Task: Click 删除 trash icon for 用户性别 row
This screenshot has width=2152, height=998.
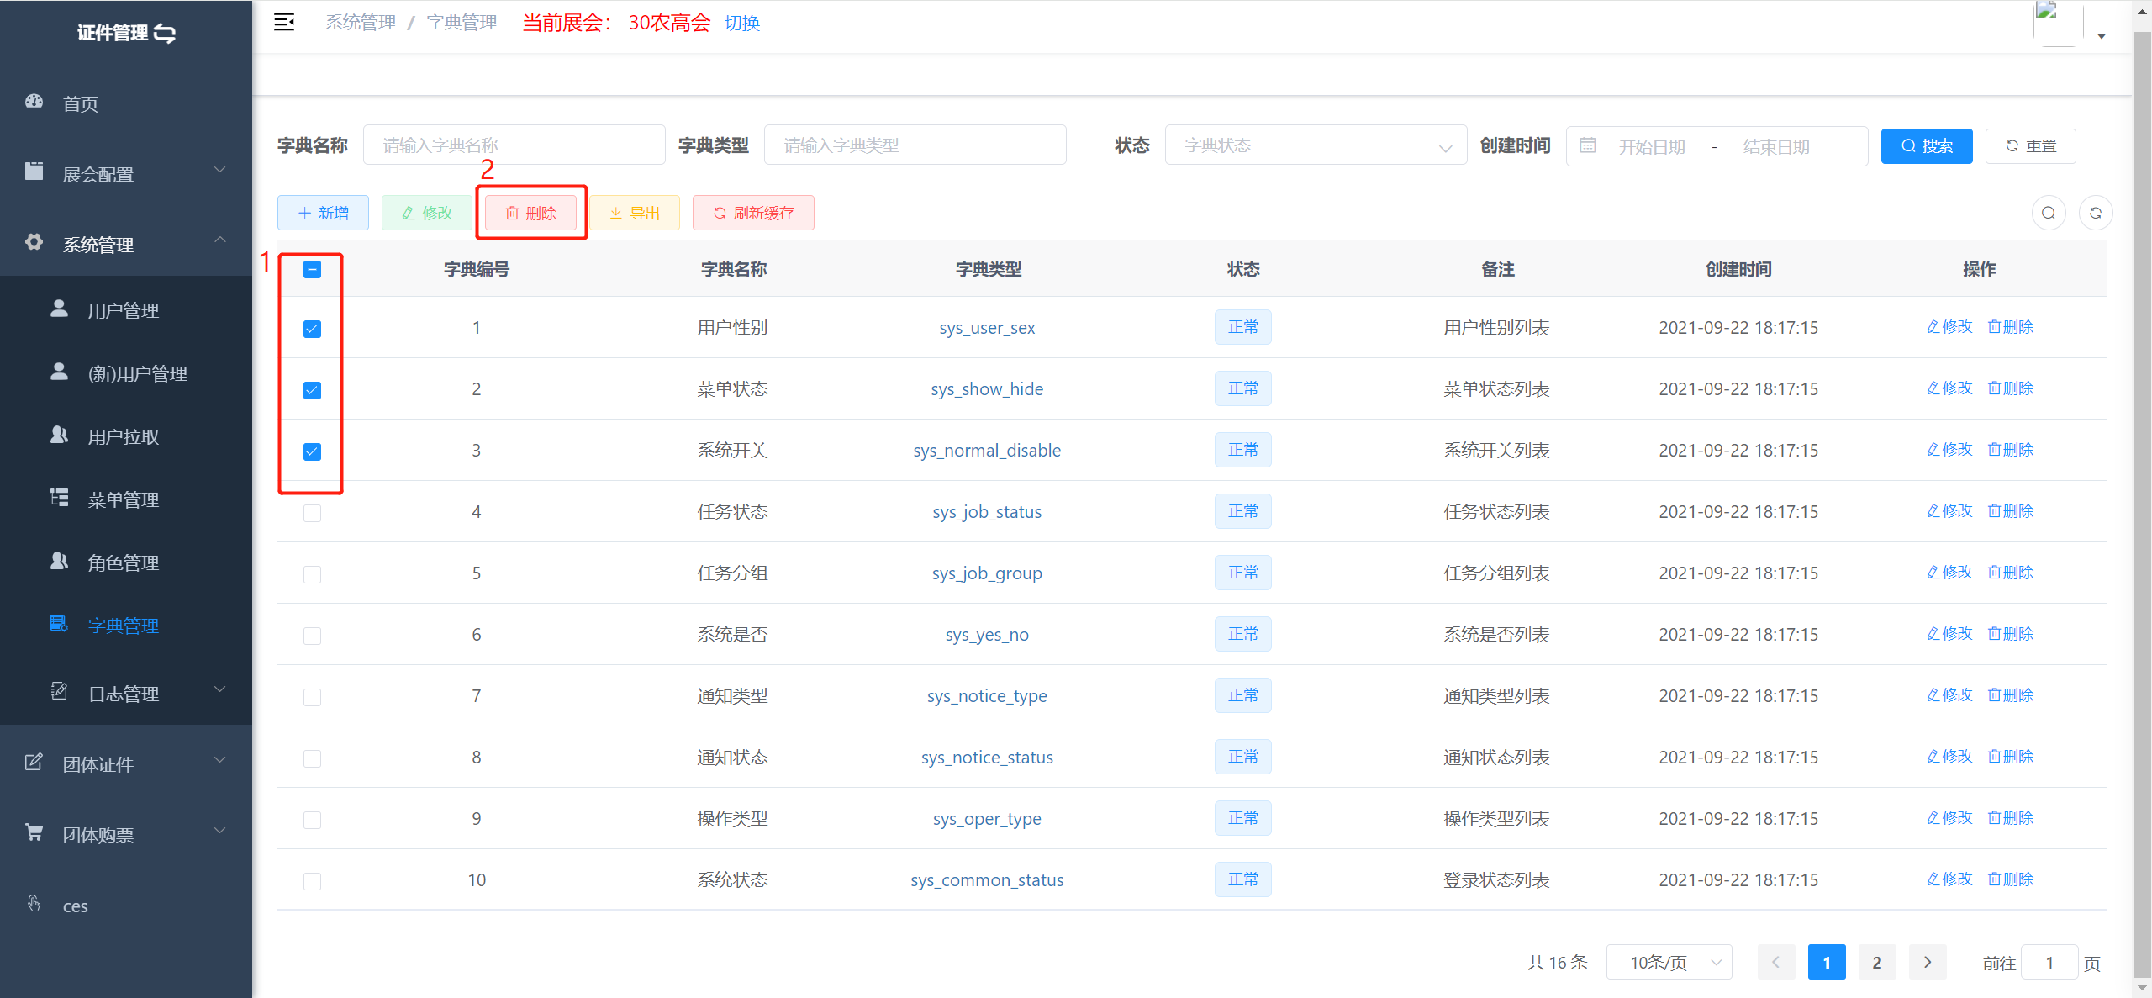Action: coord(1993,327)
